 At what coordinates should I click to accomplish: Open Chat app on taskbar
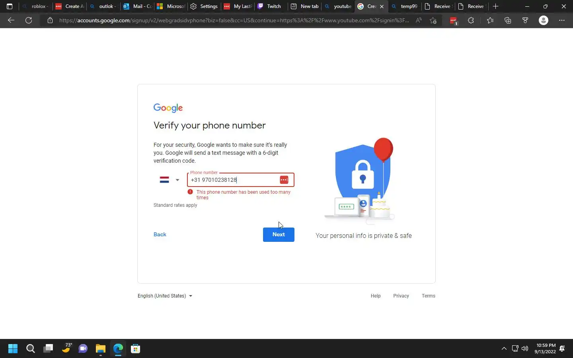pos(83,349)
